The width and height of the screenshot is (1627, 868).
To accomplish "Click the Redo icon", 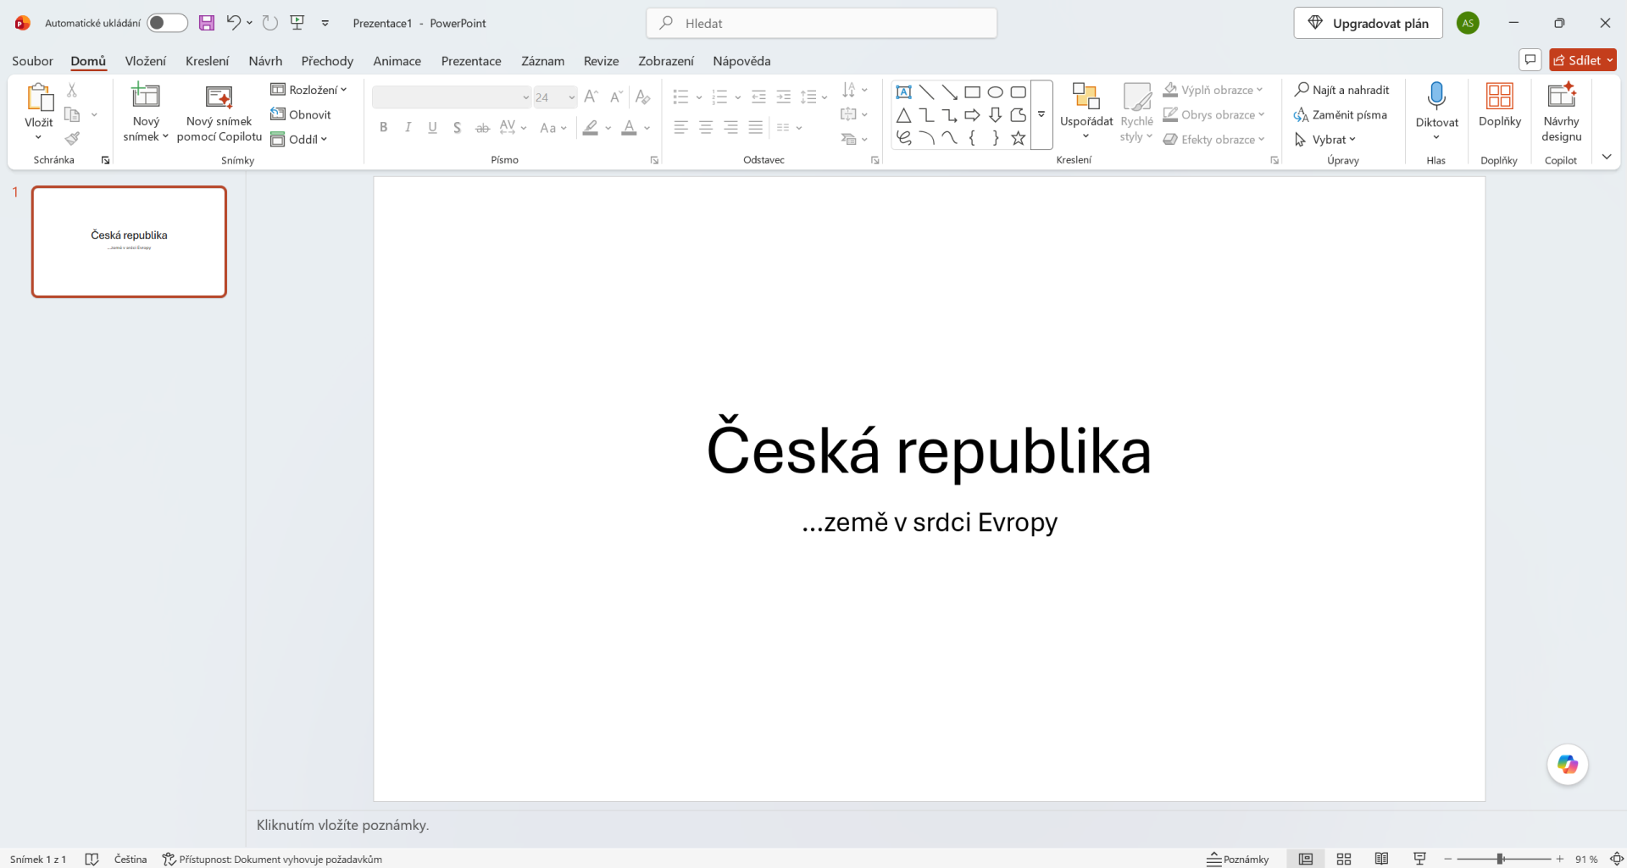I will (x=270, y=23).
